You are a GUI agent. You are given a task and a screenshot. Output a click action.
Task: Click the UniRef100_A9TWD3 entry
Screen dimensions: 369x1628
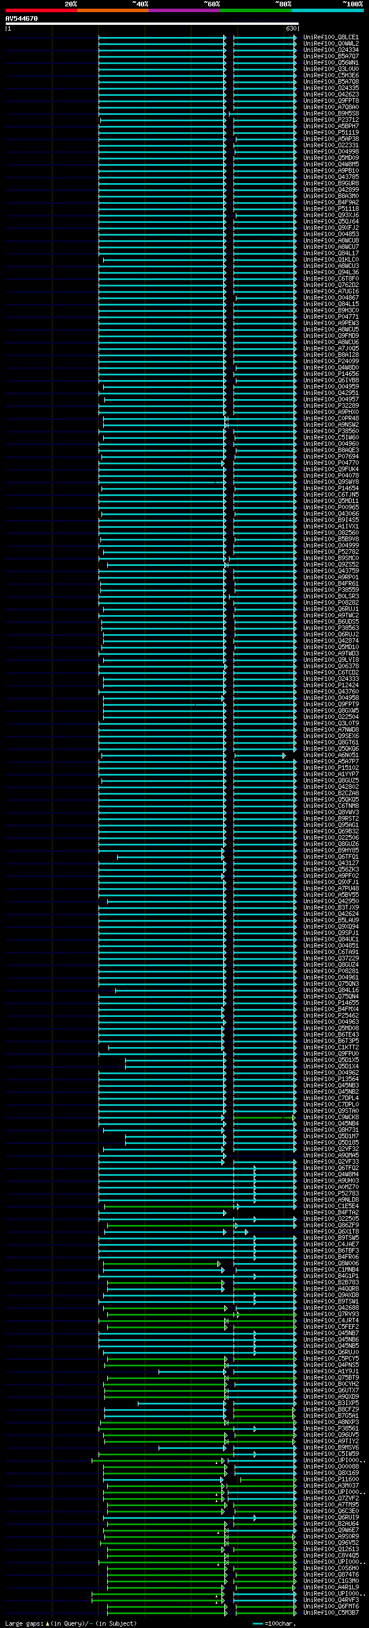click(331, 654)
